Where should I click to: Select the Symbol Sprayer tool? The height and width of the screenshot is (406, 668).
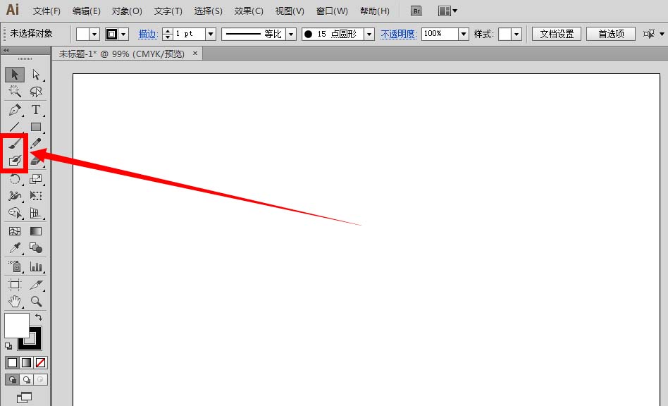tap(15, 266)
